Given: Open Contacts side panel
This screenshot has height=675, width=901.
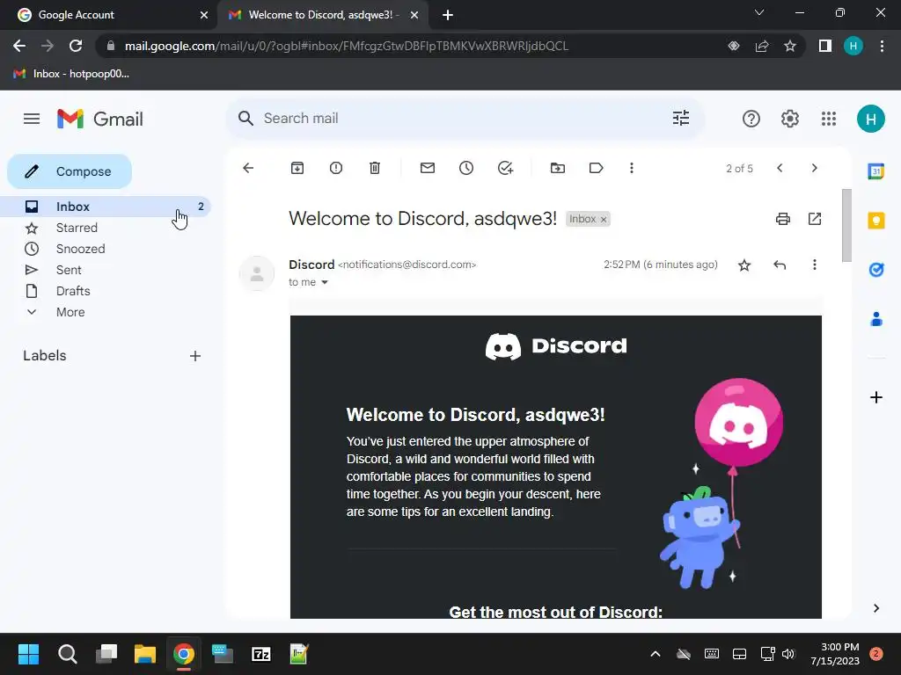Looking at the screenshot, I should 875,318.
